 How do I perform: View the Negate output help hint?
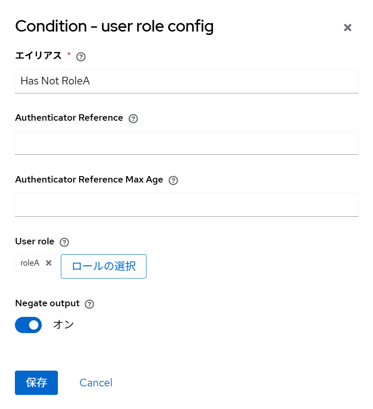point(89,304)
